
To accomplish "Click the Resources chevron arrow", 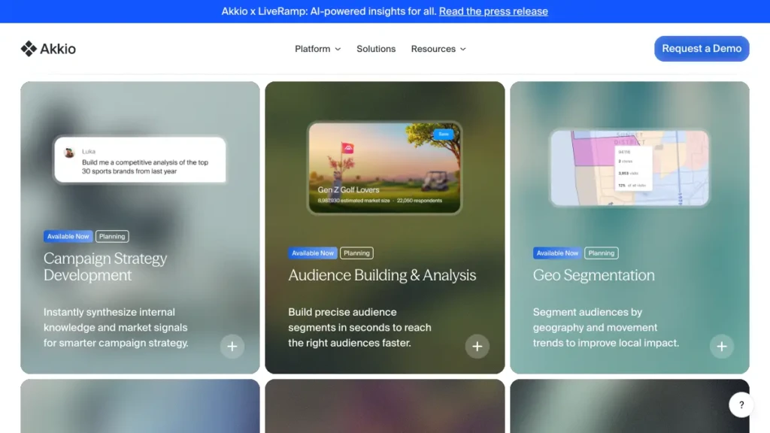I will (x=462, y=49).
